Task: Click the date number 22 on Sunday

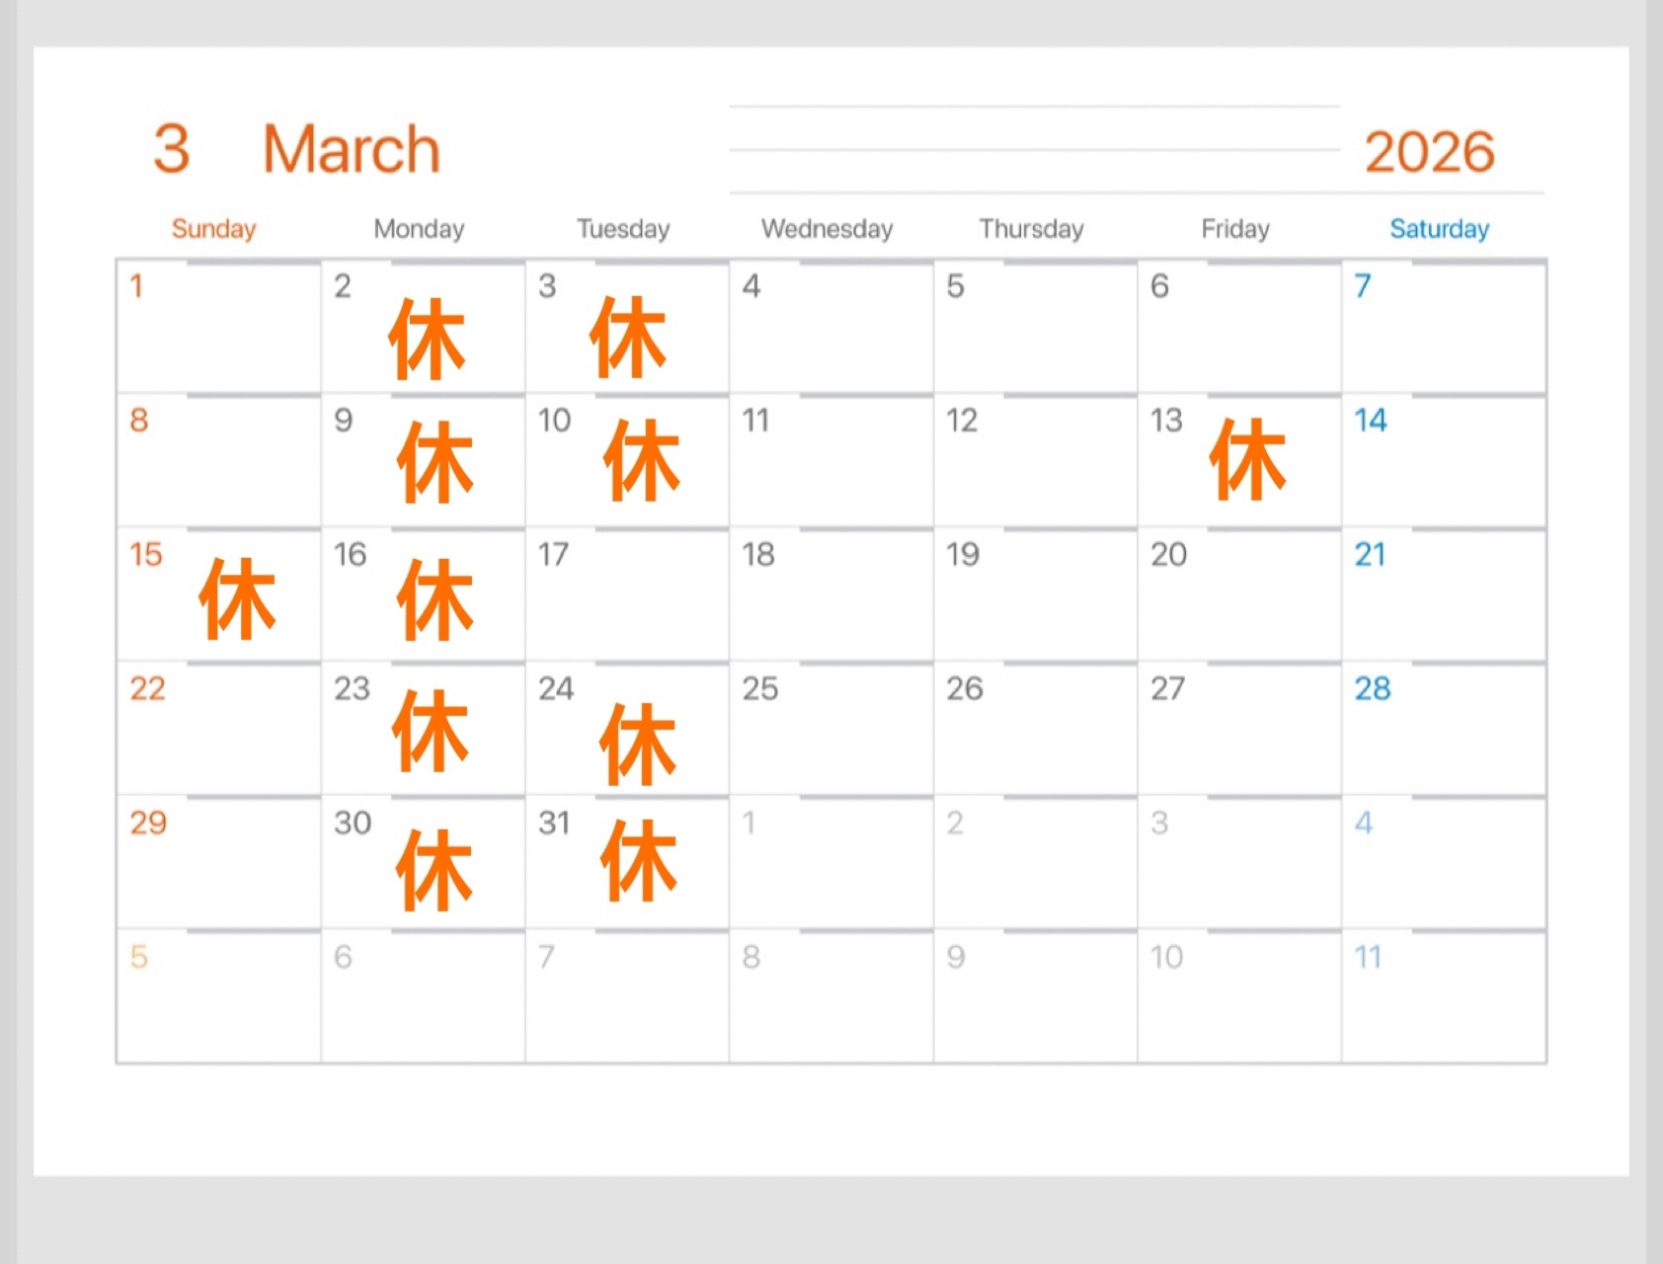Action: 148,688
